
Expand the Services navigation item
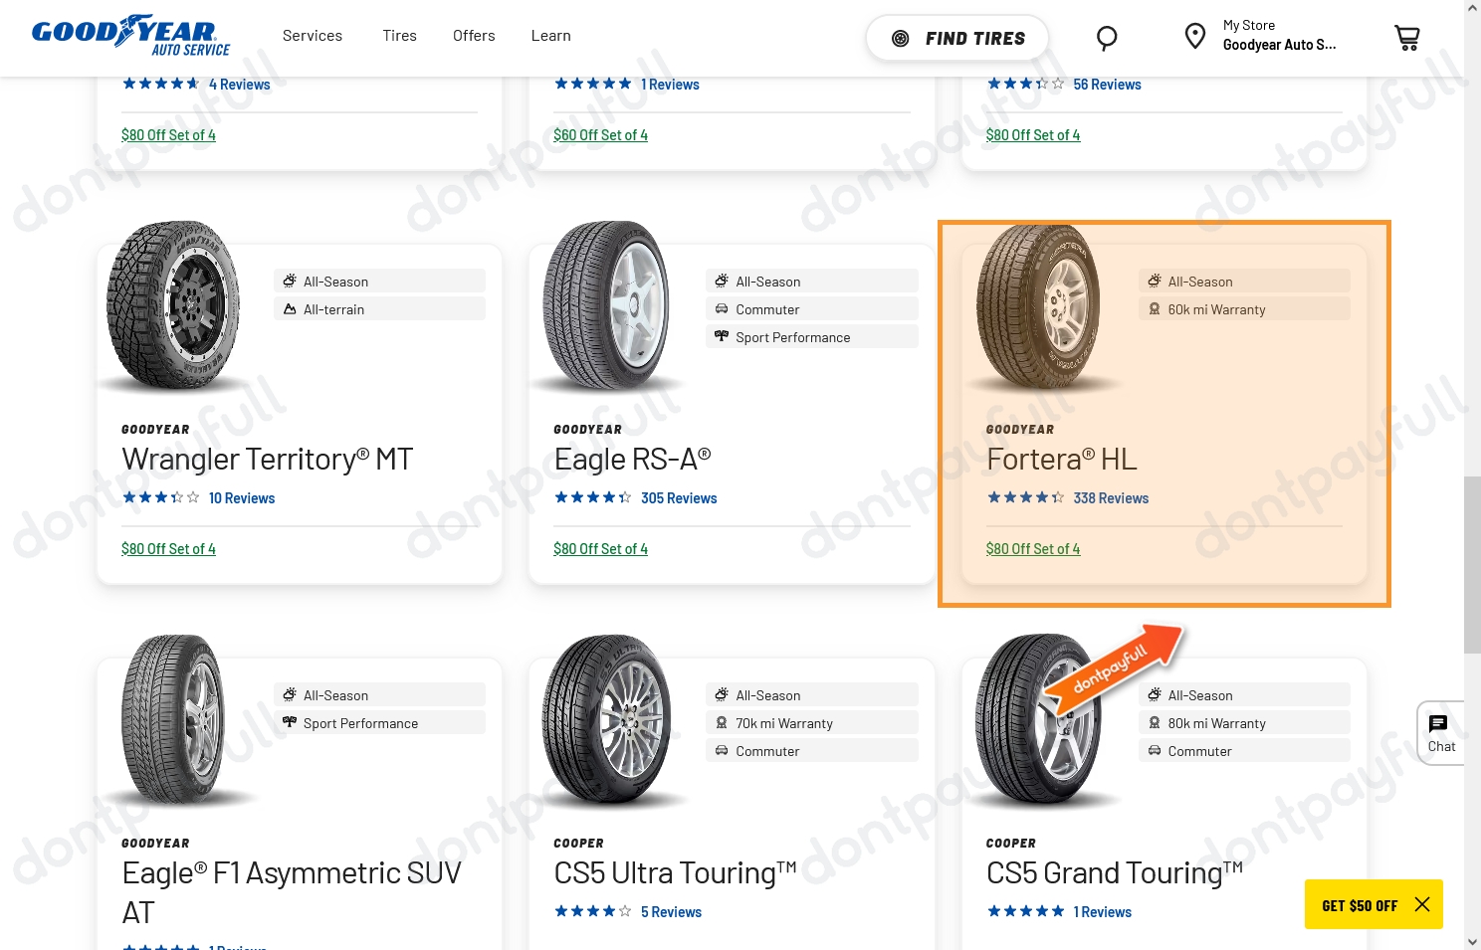coord(313,35)
